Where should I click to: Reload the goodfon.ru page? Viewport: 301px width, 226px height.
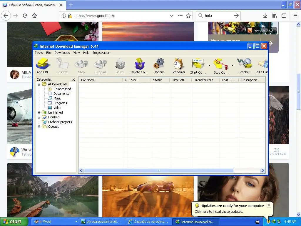[x=25, y=16]
